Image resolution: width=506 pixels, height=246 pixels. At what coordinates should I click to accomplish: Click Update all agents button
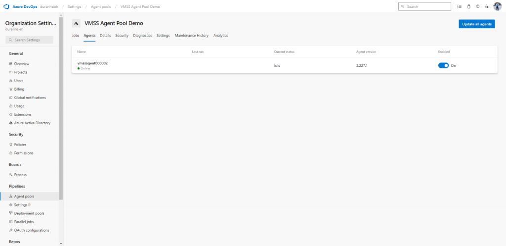(477, 24)
